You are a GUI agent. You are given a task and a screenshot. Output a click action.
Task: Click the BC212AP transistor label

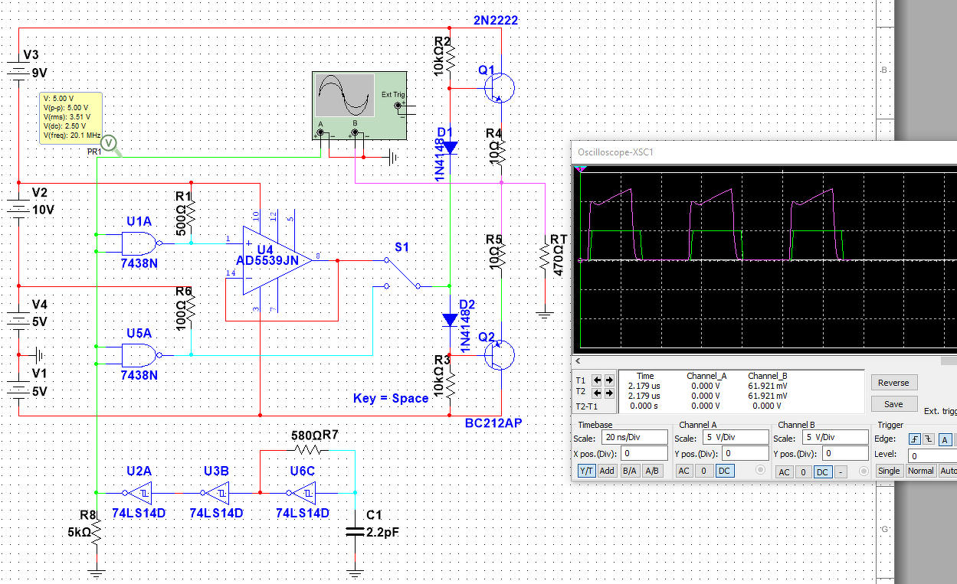[493, 423]
